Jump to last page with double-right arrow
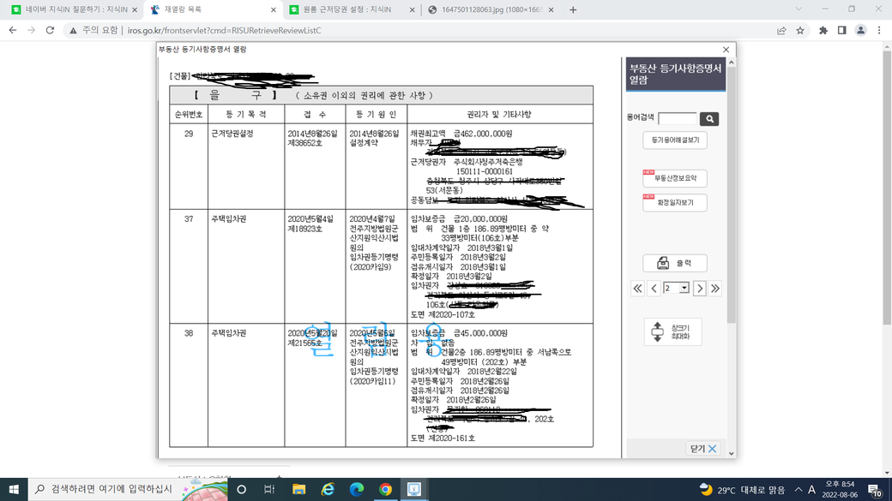892x501 pixels. point(715,289)
